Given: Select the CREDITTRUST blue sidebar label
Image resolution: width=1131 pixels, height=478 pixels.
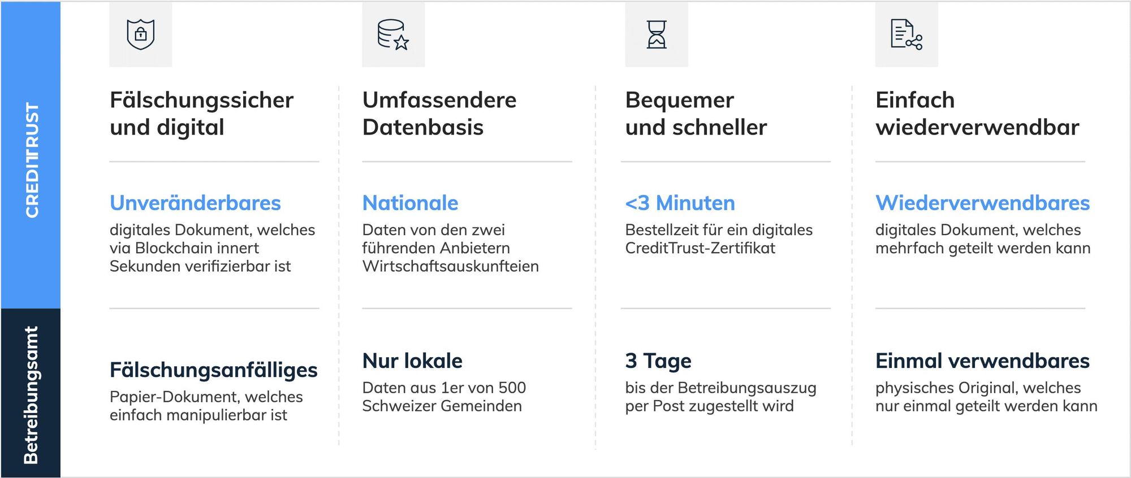Looking at the screenshot, I should coord(32,160).
